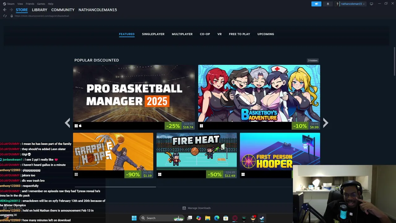This screenshot has height=223, width=396.
Task: Open Opera GX from the taskbar
Action: pos(235,218)
